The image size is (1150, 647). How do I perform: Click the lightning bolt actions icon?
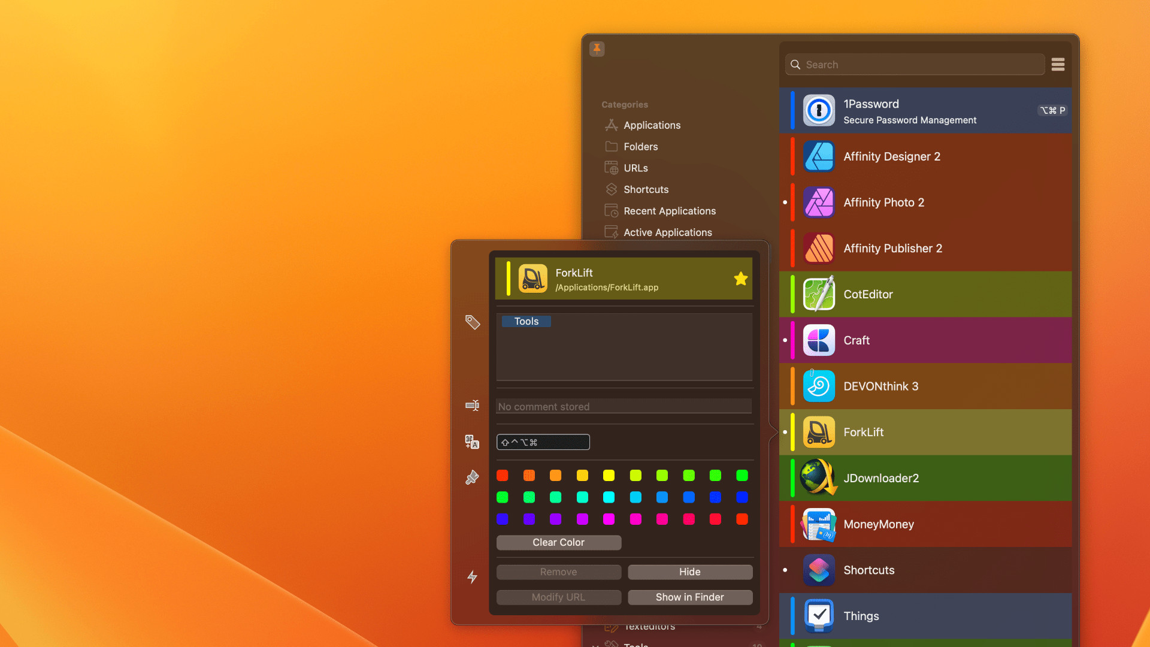point(472,577)
